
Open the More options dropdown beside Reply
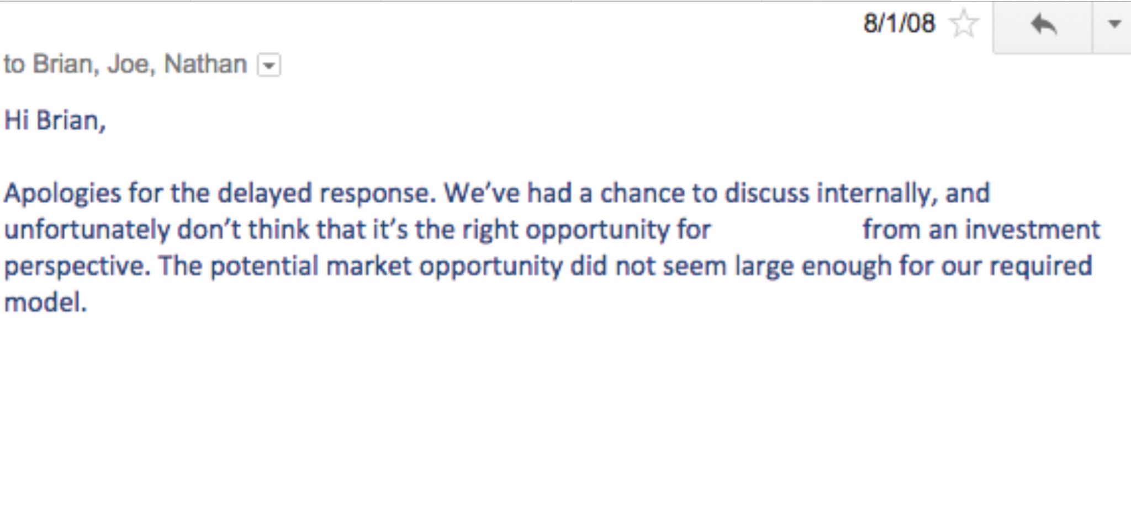1114,24
